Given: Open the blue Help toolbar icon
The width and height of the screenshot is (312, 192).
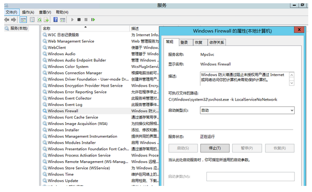Looking at the screenshot, I should tap(56, 20).
